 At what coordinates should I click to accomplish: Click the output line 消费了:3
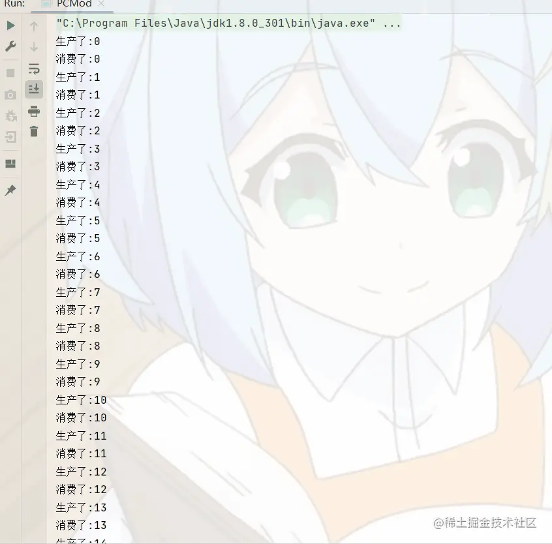click(78, 167)
